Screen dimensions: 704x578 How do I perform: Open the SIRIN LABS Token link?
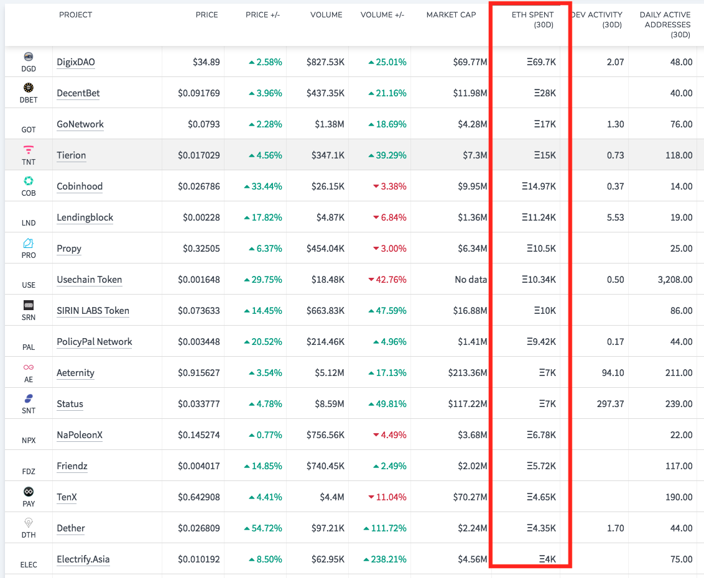tap(93, 311)
